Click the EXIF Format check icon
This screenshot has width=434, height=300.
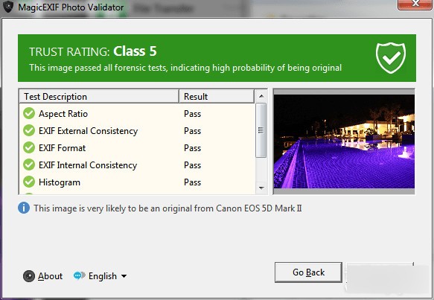click(x=29, y=147)
